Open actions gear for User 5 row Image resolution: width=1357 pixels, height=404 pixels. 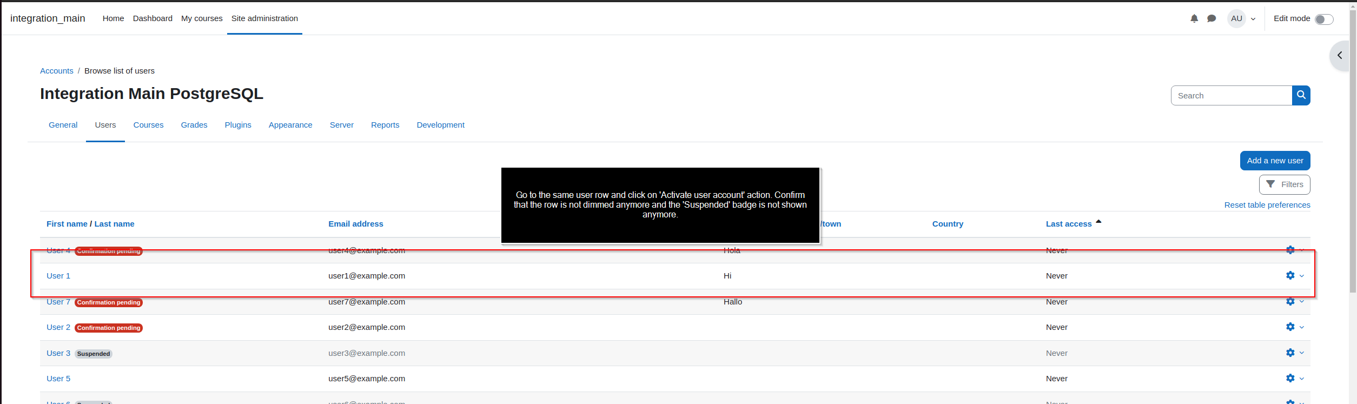pyautogui.click(x=1290, y=378)
